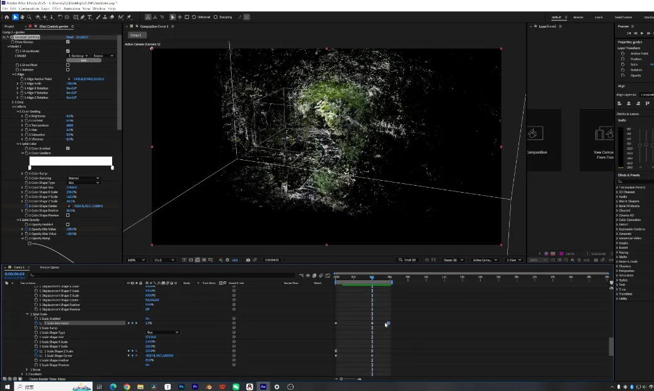This screenshot has width=654, height=391.
Task: Open 1 Color Blending Normal dropdown
Action: click(84, 178)
